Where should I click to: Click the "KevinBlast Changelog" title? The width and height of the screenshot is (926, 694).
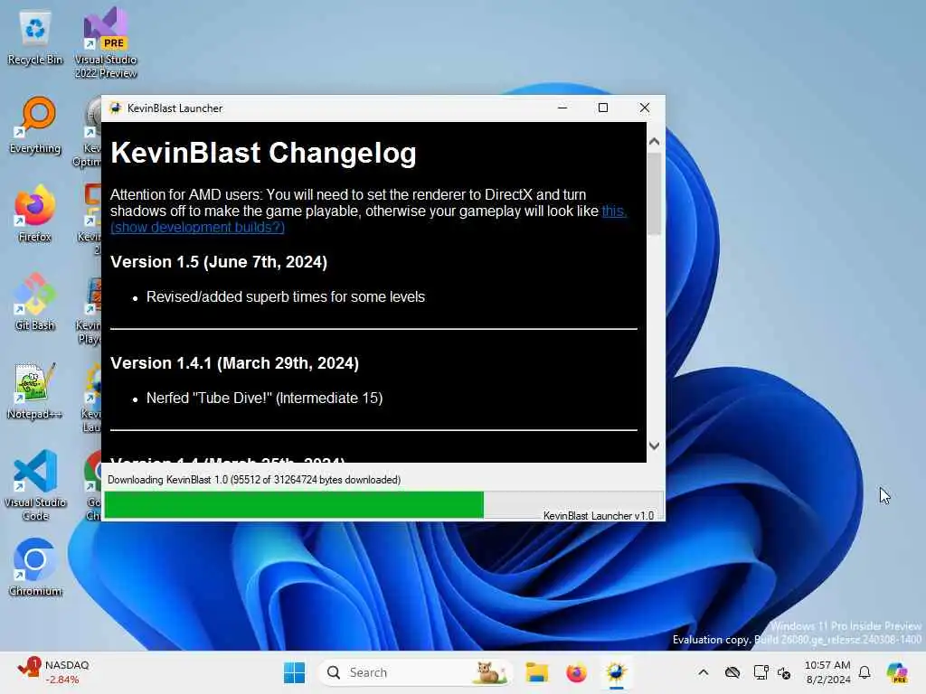click(x=263, y=153)
